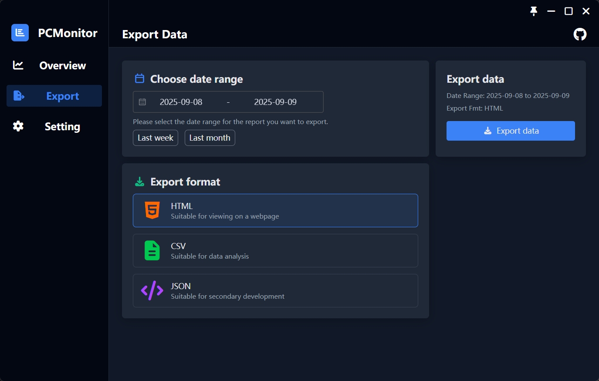Pin the window with the pushpin icon
Screen dimensions: 599x381
(x=534, y=11)
